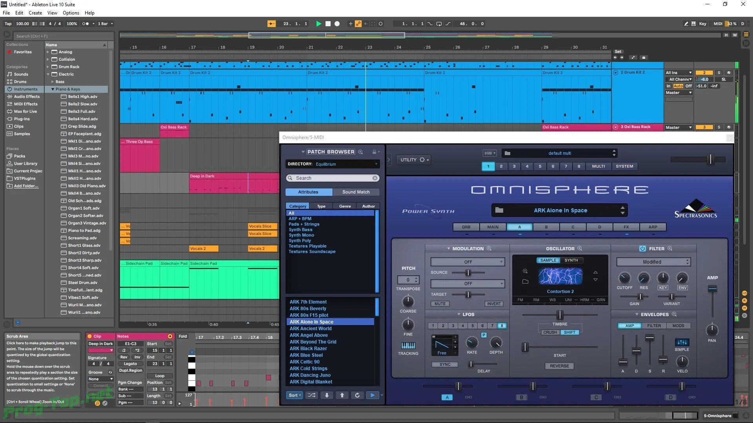Viewport: 753px width, 423px height.
Task: Expand the Bass subfolder under Electric
Action: click(53, 82)
